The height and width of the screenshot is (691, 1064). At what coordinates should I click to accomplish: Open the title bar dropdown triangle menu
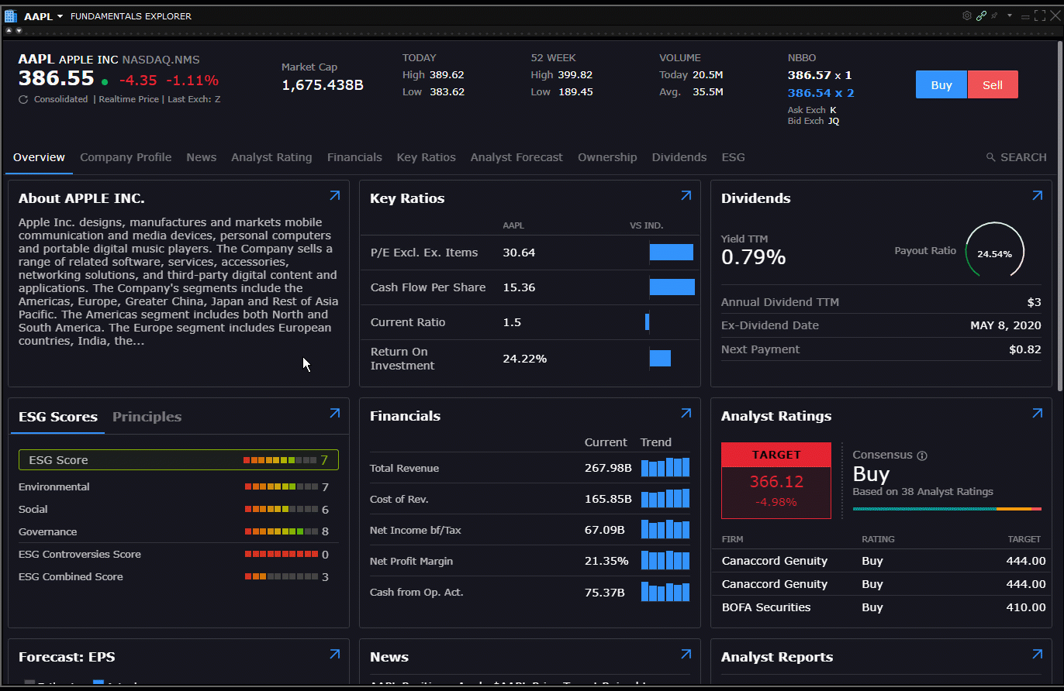tap(1010, 15)
